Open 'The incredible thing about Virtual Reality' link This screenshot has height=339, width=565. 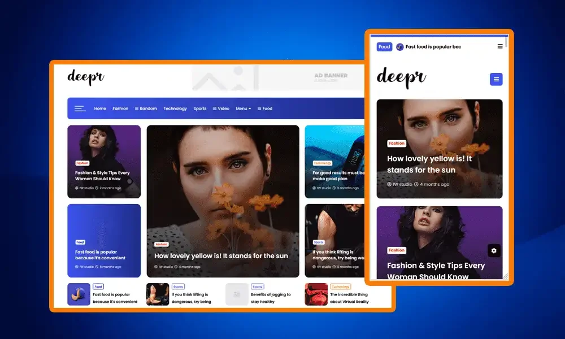[x=349, y=298]
